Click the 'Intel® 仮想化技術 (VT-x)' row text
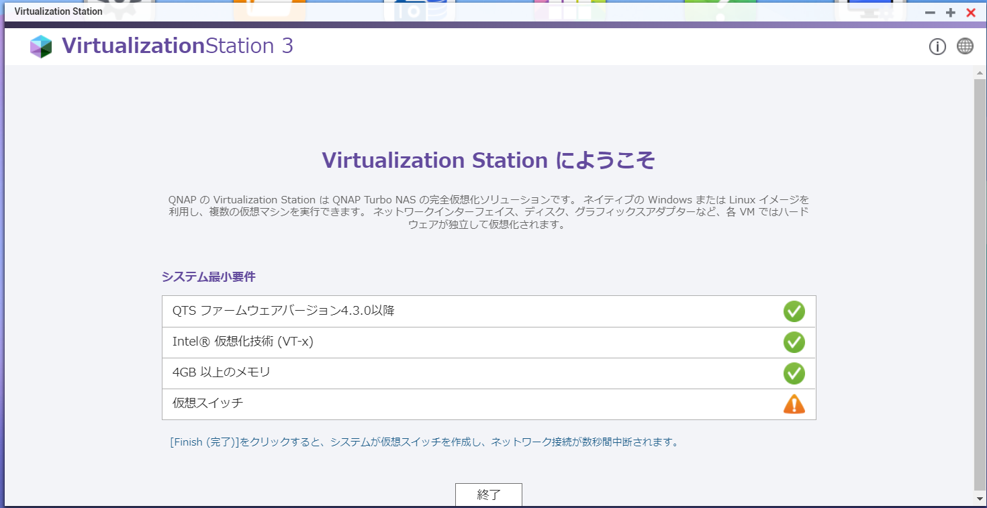Screen dimensions: 987x508 pos(243,342)
